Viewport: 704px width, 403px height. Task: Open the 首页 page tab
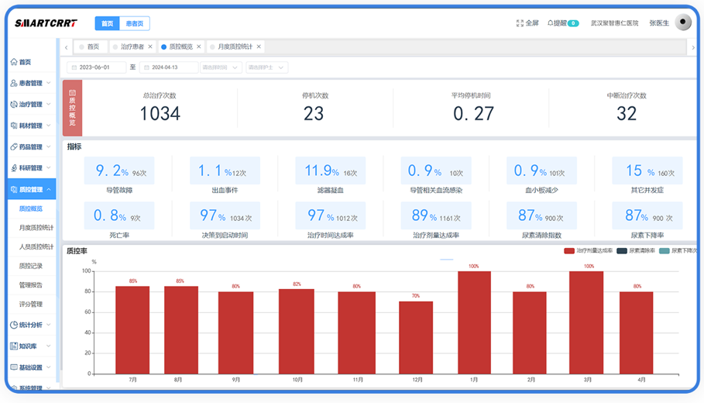click(90, 46)
